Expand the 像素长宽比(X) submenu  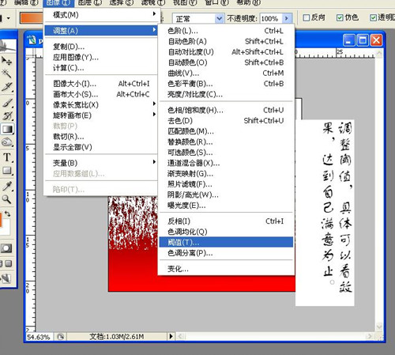[x=101, y=105]
